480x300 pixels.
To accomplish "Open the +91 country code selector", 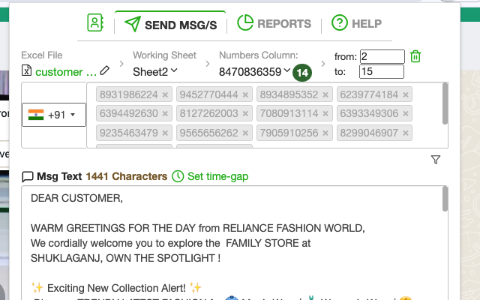I will click(x=54, y=115).
